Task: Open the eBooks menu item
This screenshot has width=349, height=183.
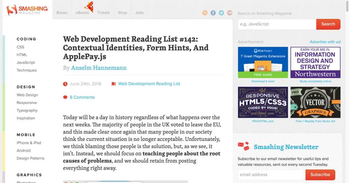Action: click(82, 13)
